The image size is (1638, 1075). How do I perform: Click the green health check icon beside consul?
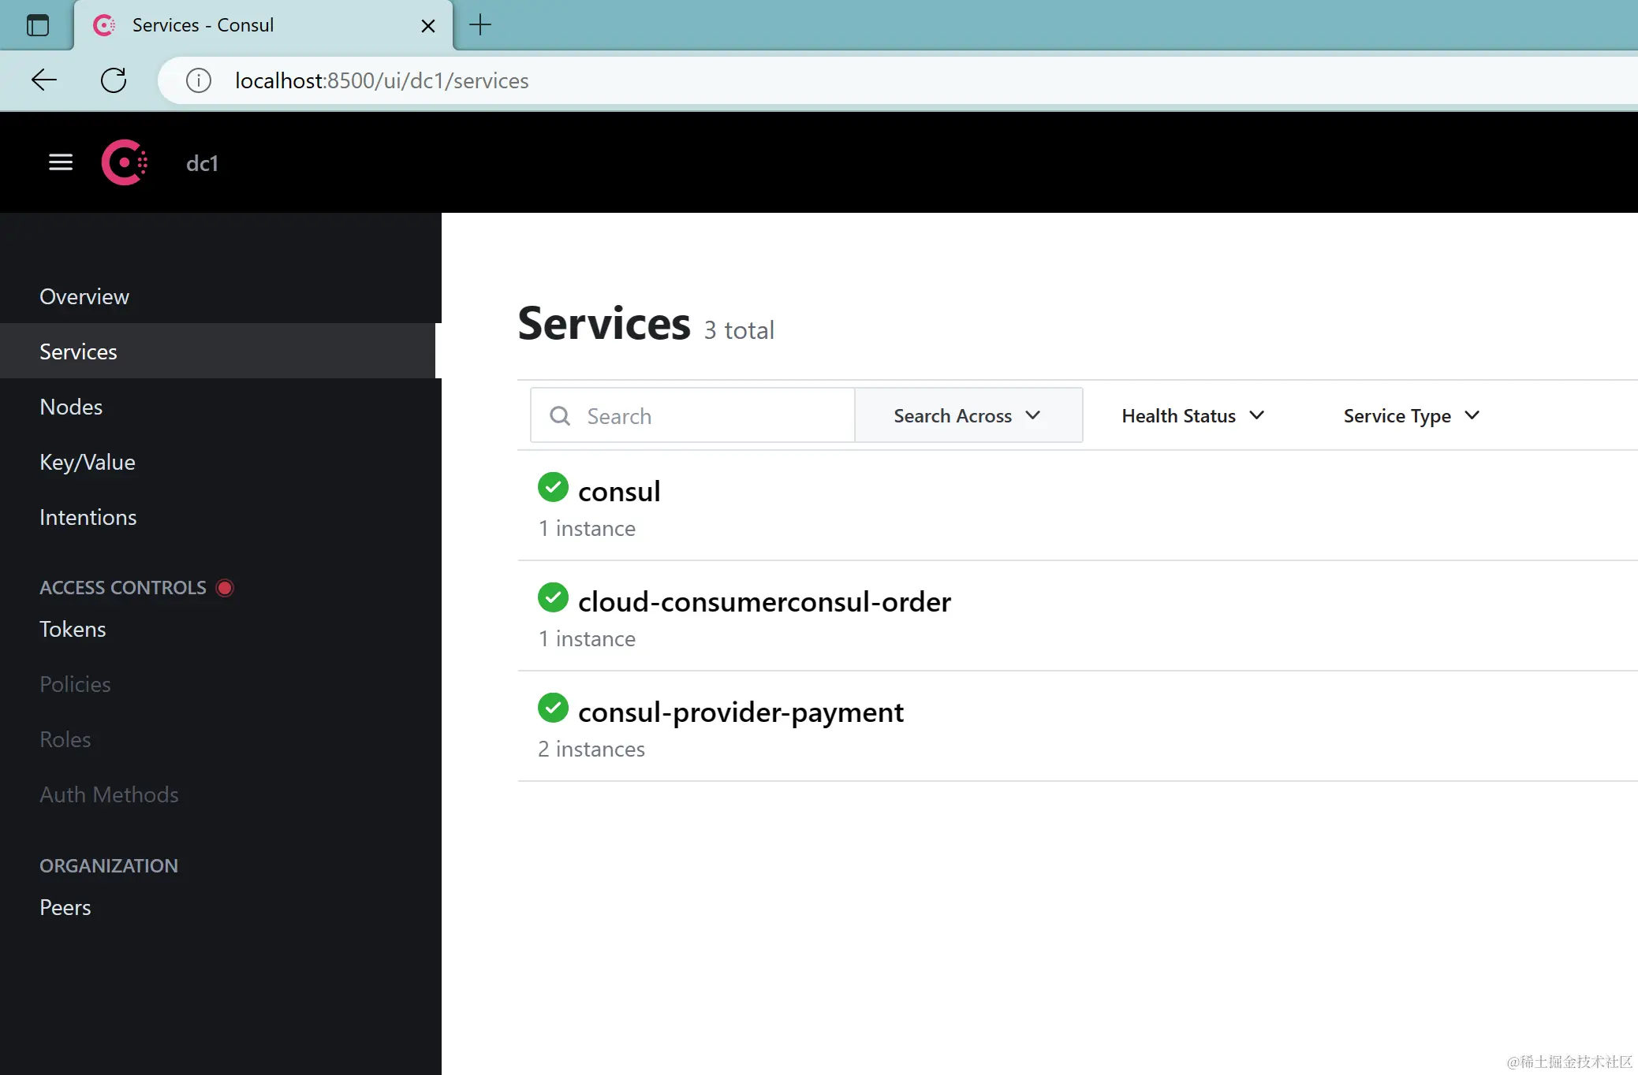[553, 487]
